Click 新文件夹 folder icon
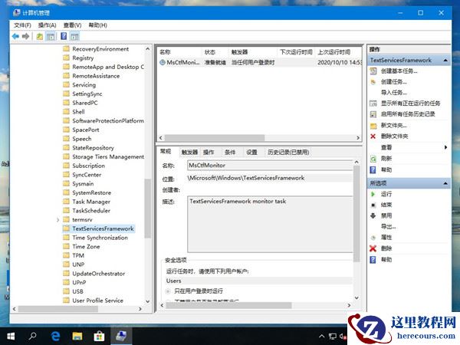 point(373,126)
